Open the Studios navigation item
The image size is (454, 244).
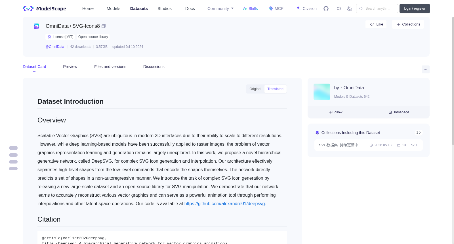click(x=165, y=9)
